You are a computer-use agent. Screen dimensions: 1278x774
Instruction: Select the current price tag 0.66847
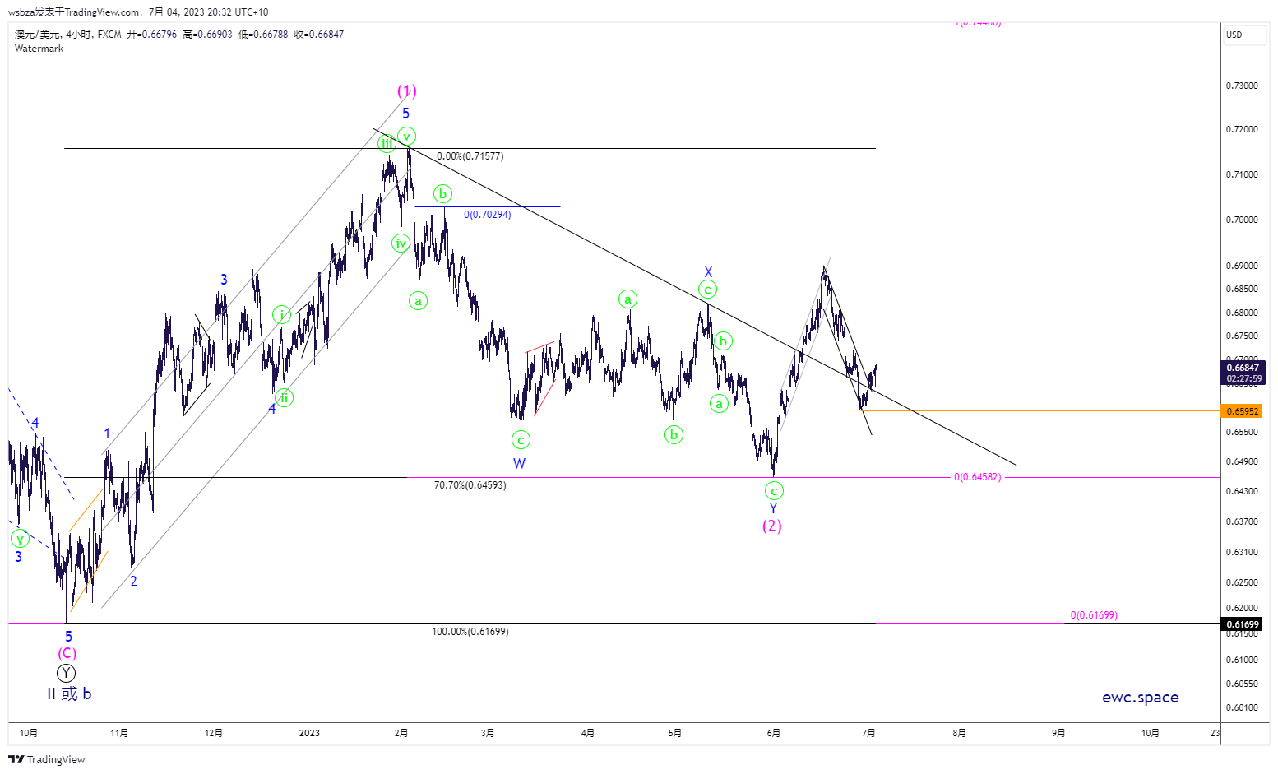point(1243,373)
